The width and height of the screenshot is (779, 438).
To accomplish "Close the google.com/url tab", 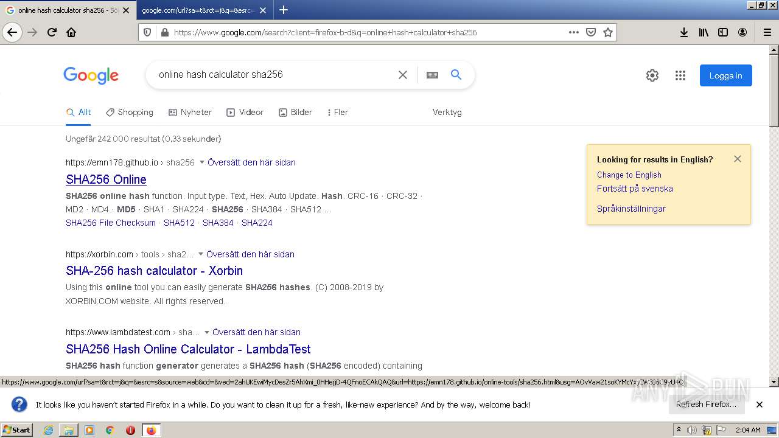I will click(263, 10).
